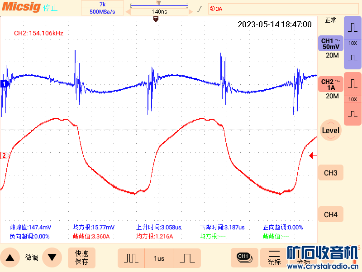Open the trigger source 0A field

(283, 9)
